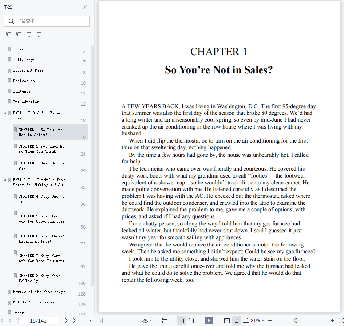
Task: Open the Cover bookmark
Action: click(18, 49)
